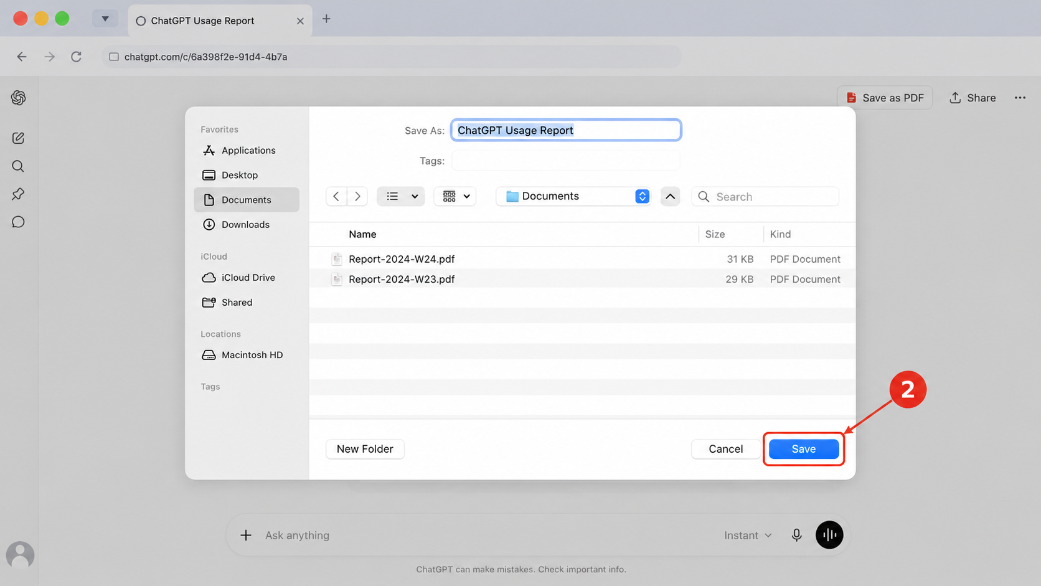
Task: Start a new chat with compose icon
Action: [18, 138]
